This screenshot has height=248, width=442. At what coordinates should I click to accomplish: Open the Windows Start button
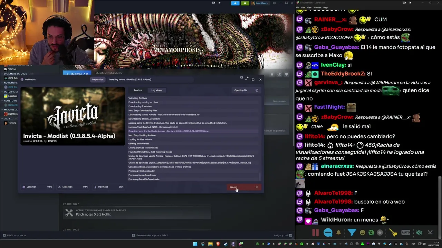point(195,244)
